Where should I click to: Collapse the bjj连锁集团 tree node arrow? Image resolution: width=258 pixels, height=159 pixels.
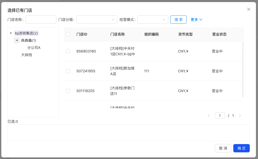click(x=11, y=33)
